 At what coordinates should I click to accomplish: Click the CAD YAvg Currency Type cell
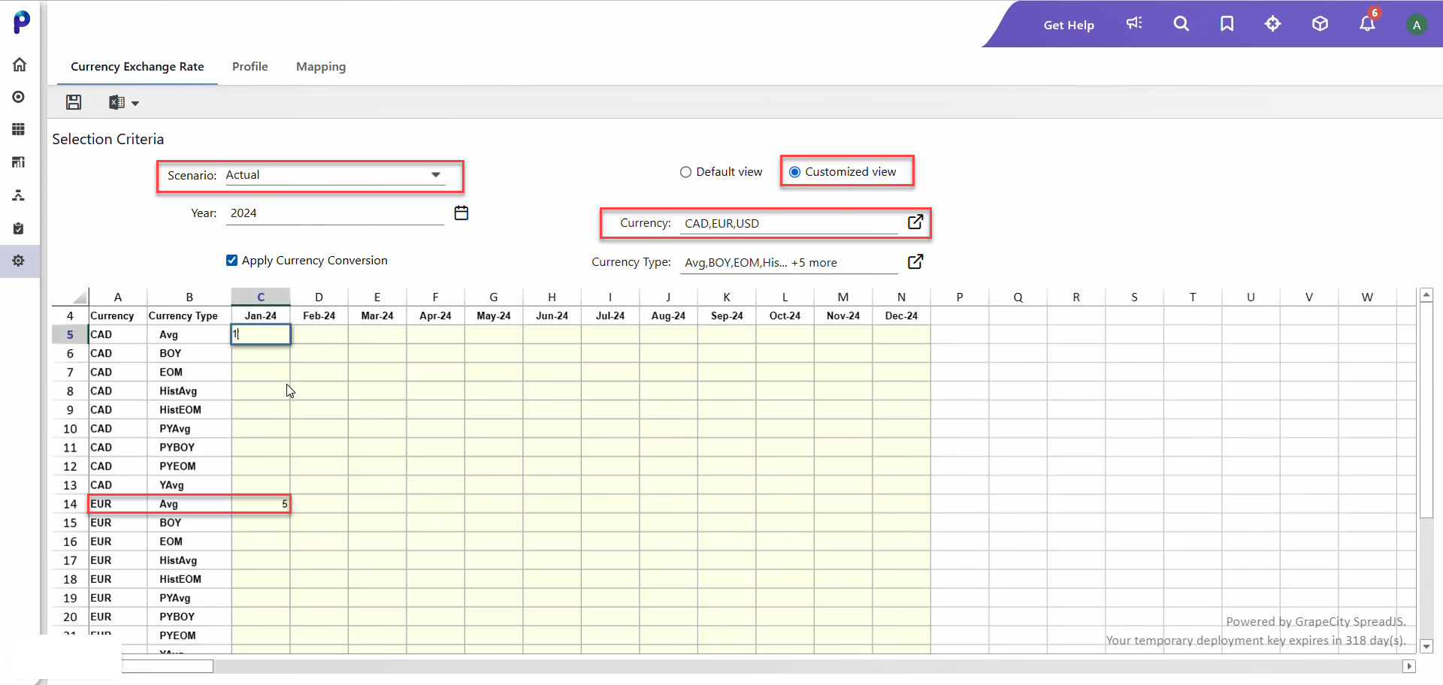click(x=189, y=485)
